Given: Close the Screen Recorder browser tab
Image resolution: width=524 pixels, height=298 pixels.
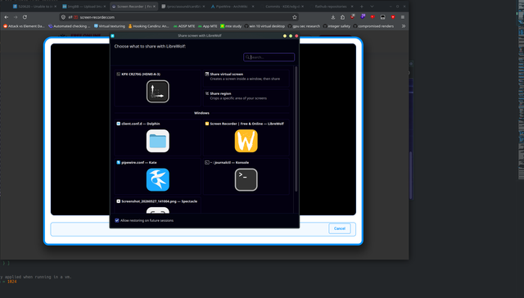Looking at the screenshot, I should click(x=154, y=7).
